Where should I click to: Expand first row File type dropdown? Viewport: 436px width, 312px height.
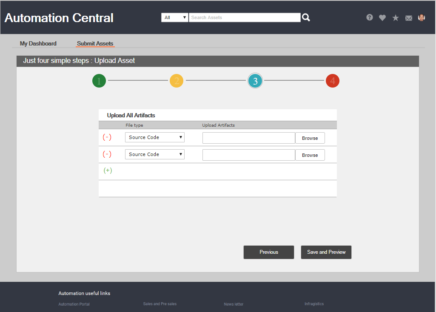[155, 137]
